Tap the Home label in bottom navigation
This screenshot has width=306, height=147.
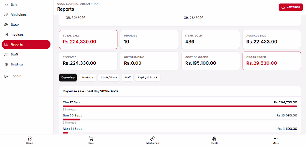click(x=30, y=143)
